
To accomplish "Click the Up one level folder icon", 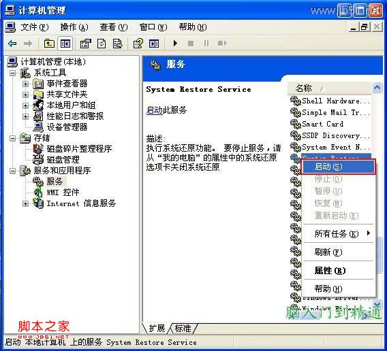I will click(x=49, y=44).
